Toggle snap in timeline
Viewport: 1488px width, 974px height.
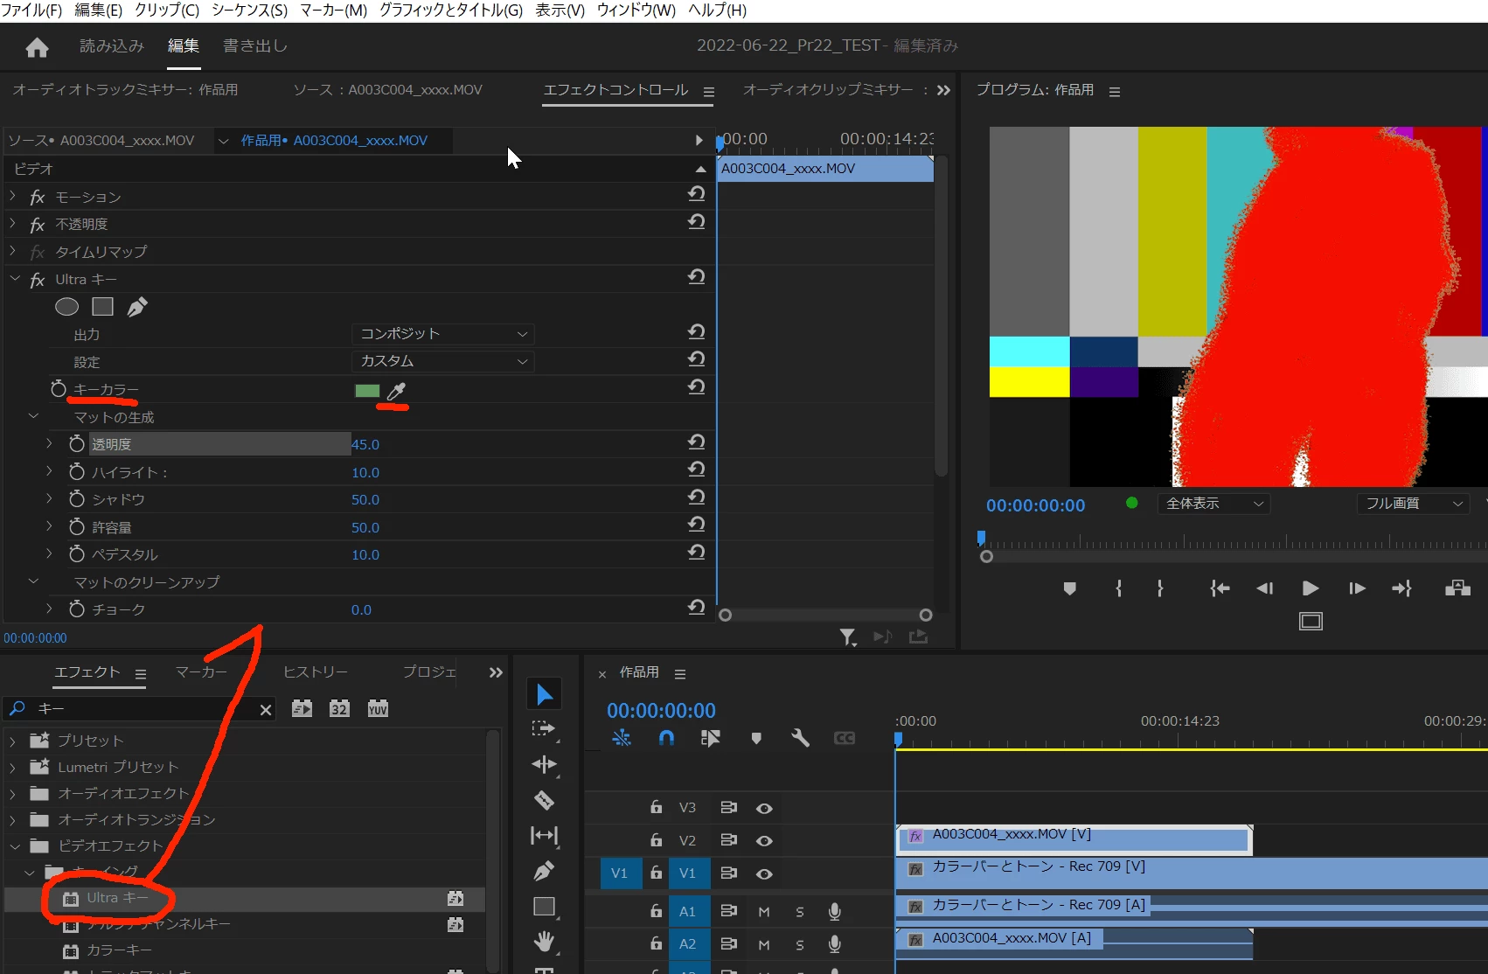point(666,738)
